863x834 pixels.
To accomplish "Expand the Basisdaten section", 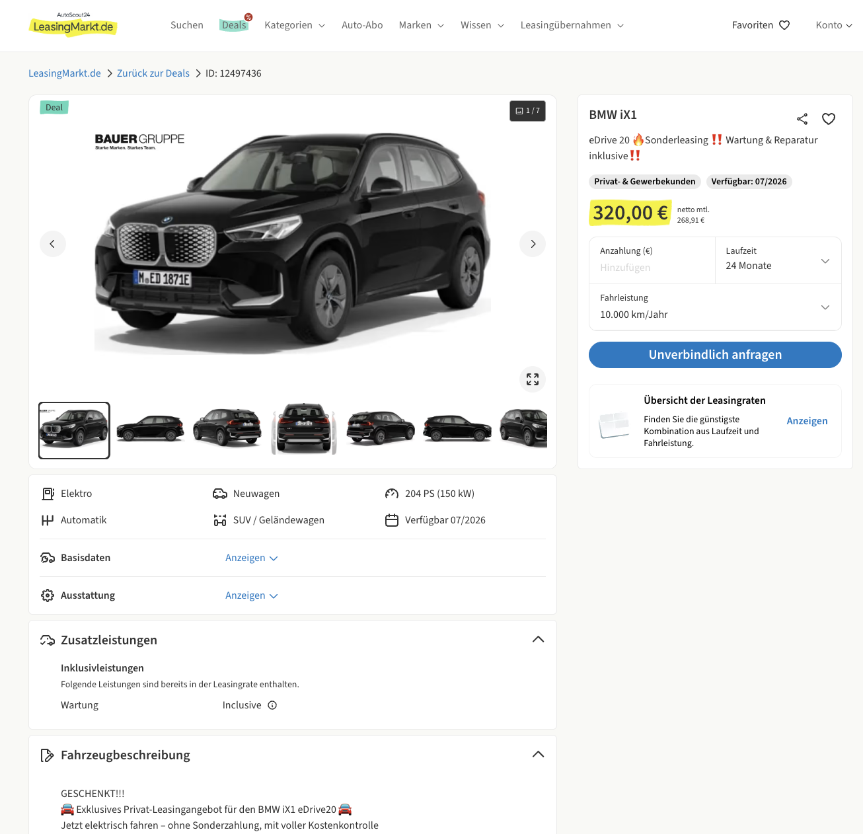I will [x=251, y=558].
